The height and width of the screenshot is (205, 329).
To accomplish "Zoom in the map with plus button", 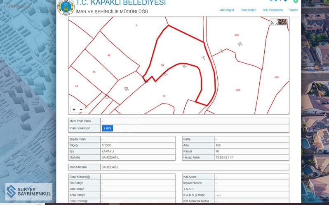I will pyautogui.click(x=74, y=109).
